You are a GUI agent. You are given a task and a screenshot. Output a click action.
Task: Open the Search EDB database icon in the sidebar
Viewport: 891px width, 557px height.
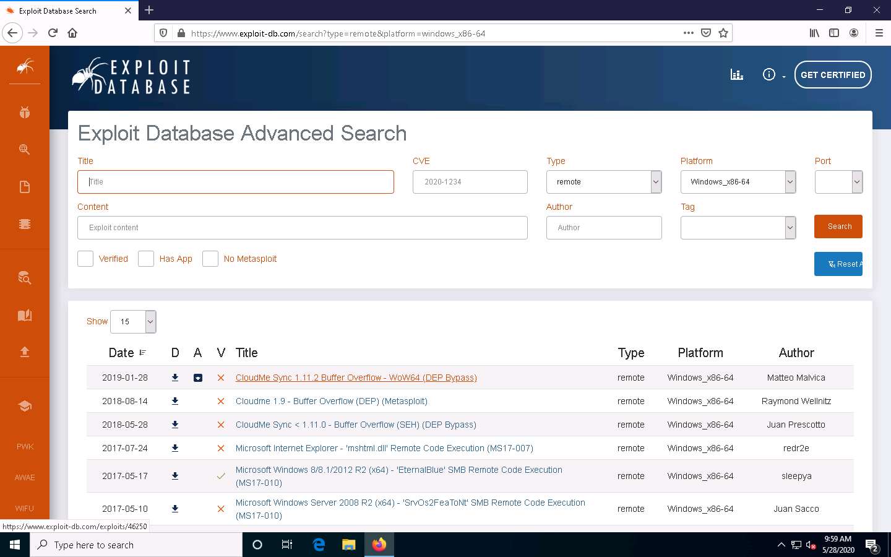(25, 277)
